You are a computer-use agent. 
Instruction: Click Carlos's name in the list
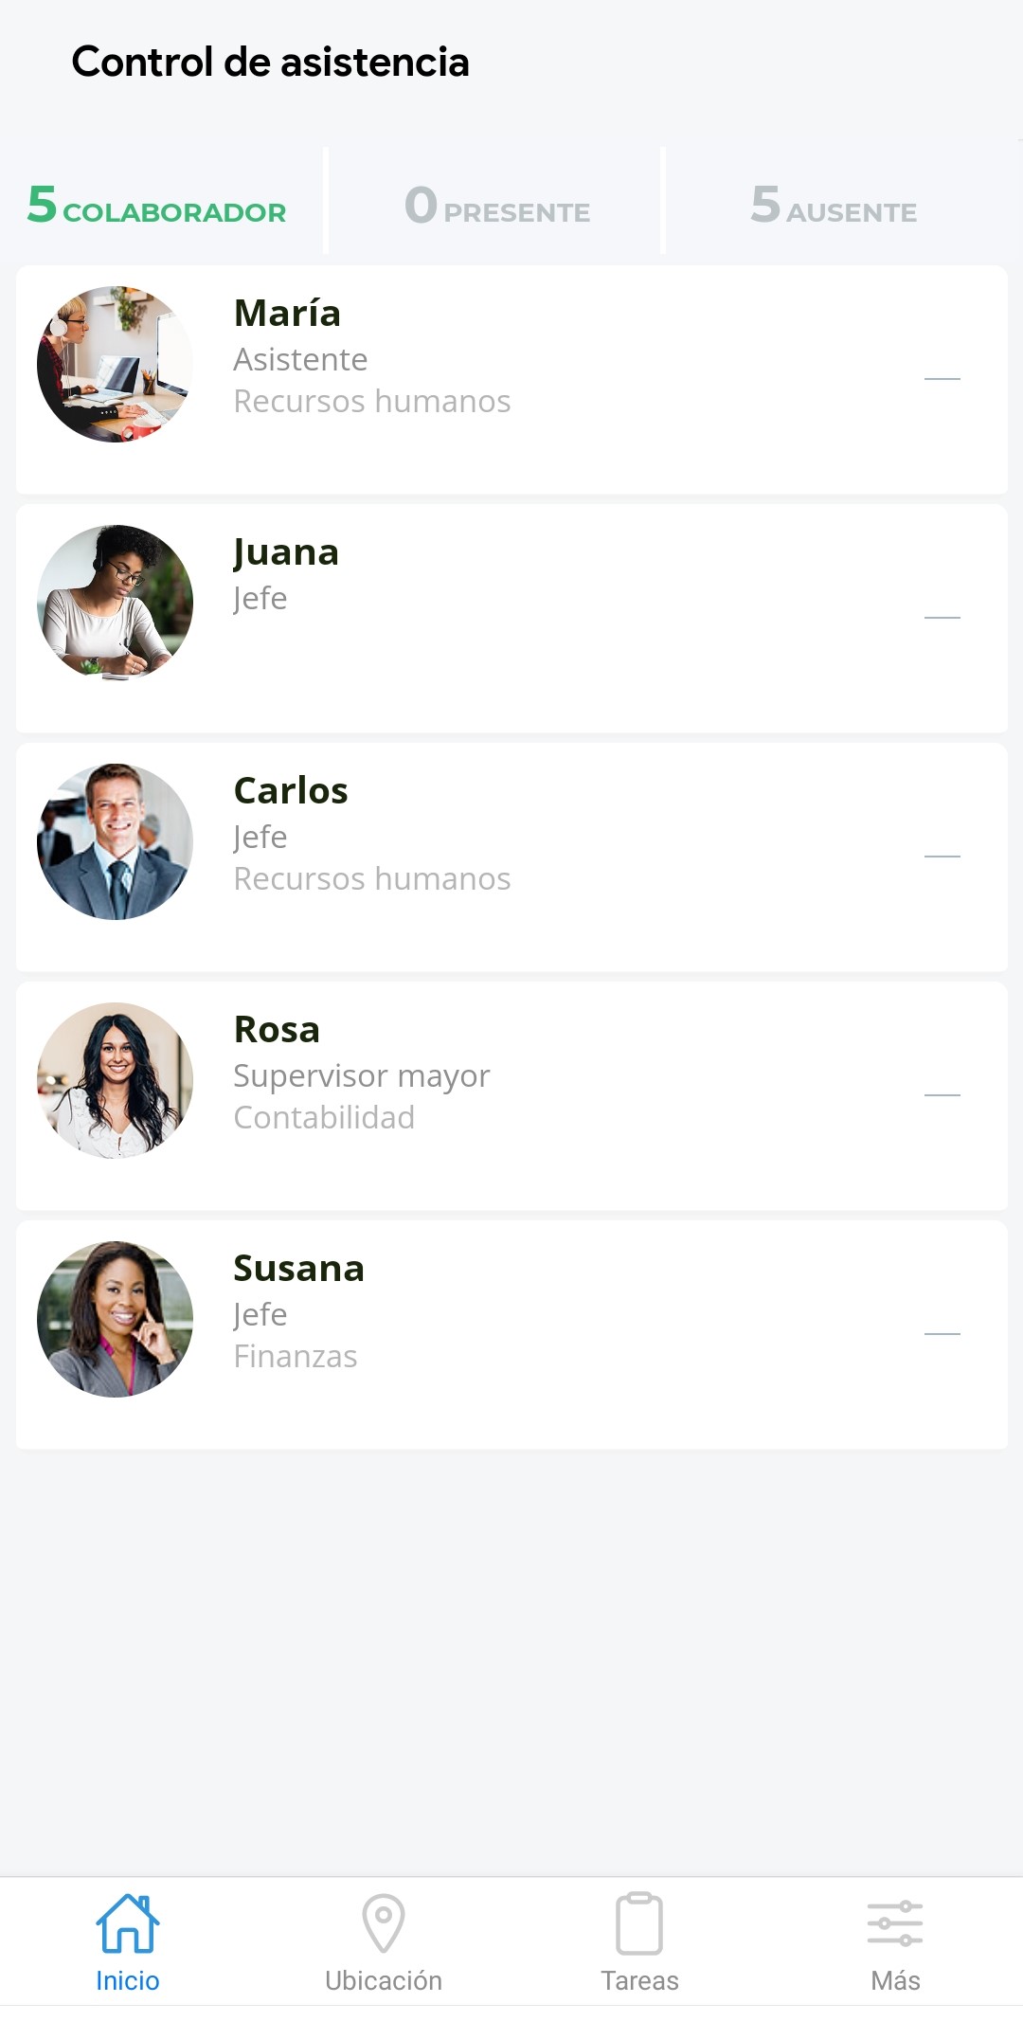pyautogui.click(x=291, y=791)
